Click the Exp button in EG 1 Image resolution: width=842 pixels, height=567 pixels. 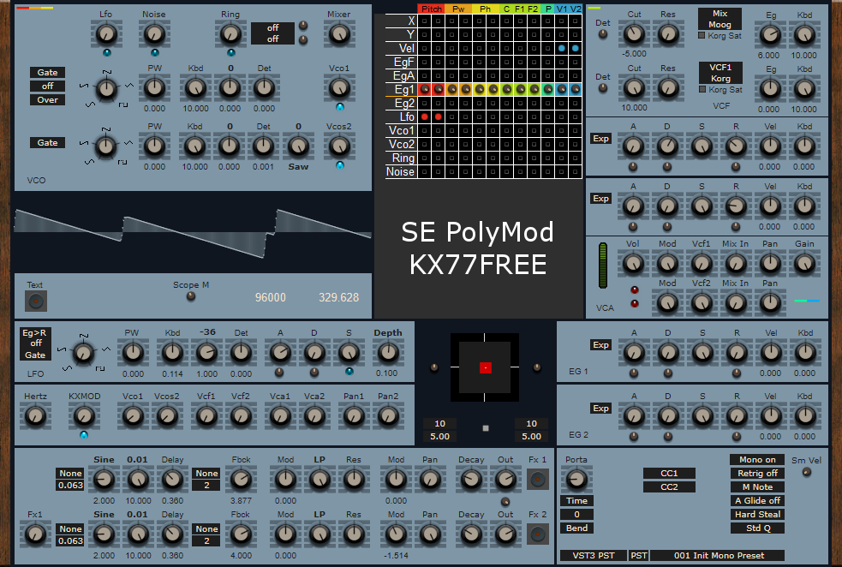[x=601, y=344]
